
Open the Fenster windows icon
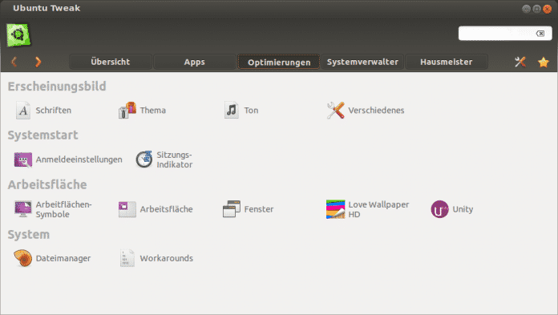click(232, 209)
